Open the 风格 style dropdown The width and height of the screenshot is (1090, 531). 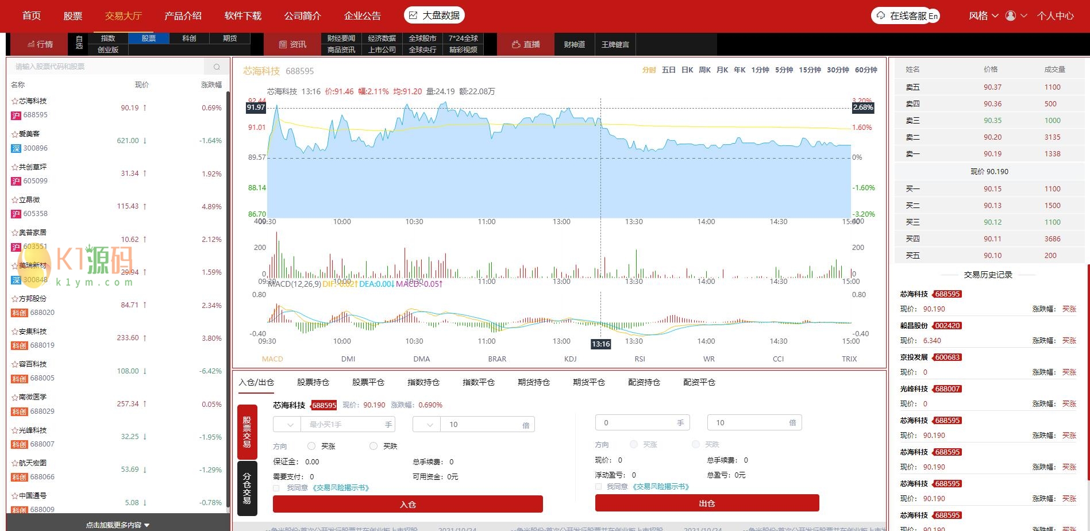point(983,16)
